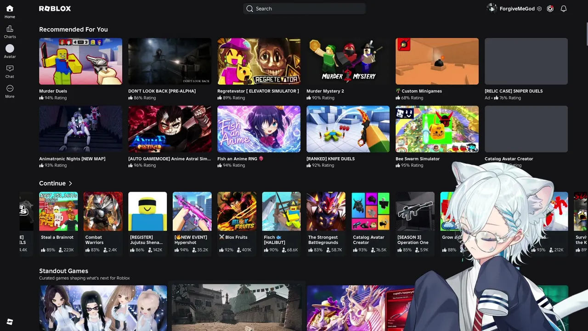This screenshot has width=588, height=331.
Task: Click the profile picture beside ForgiveMeGod
Action: pos(492,9)
